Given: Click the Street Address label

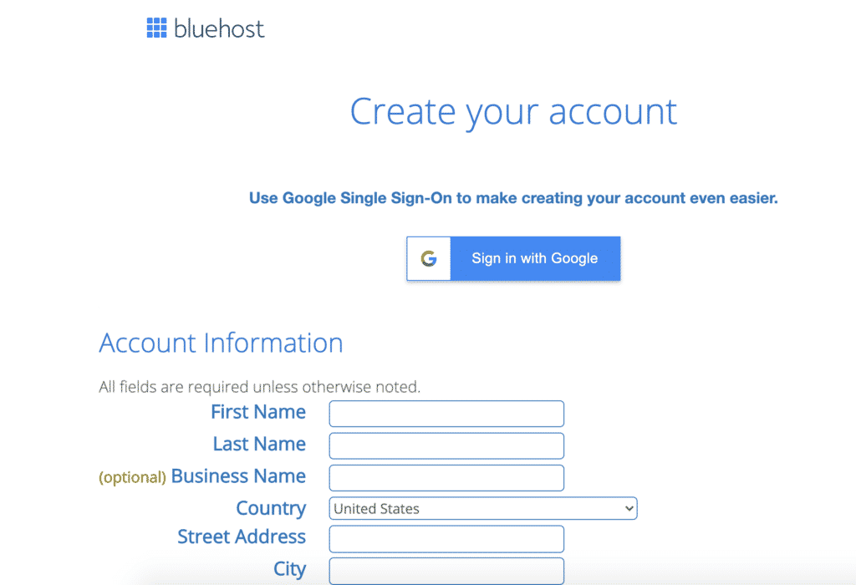Looking at the screenshot, I should tap(242, 537).
